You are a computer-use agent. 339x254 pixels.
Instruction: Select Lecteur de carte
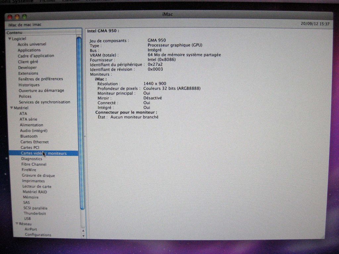(37, 187)
